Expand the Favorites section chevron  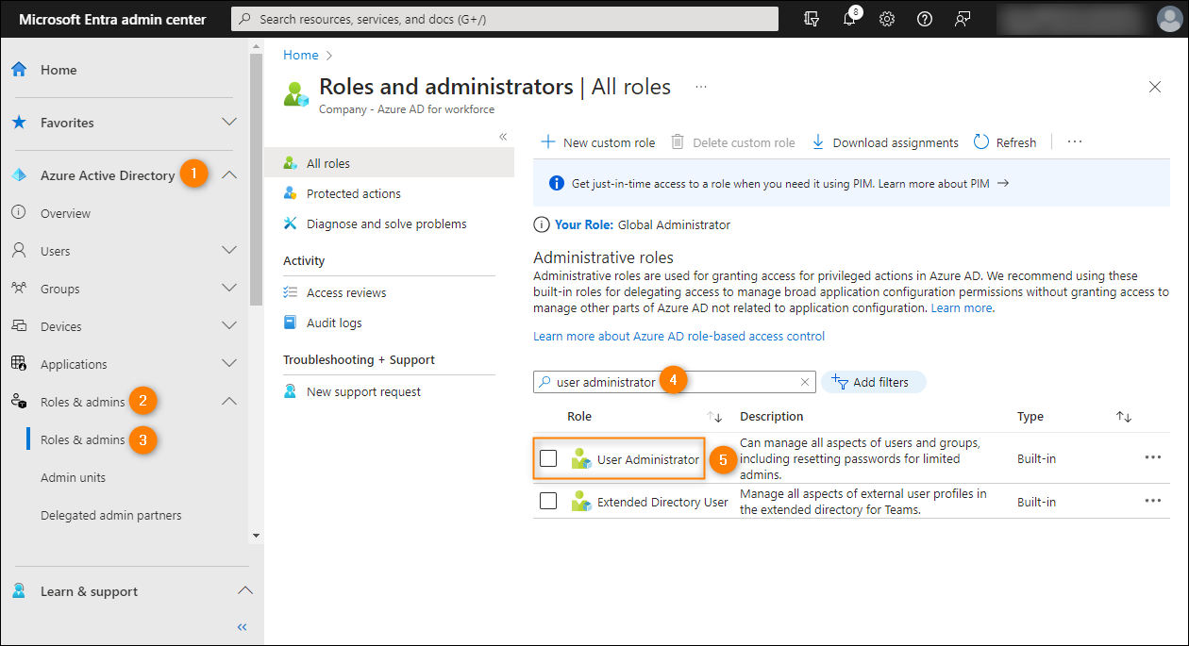click(229, 122)
